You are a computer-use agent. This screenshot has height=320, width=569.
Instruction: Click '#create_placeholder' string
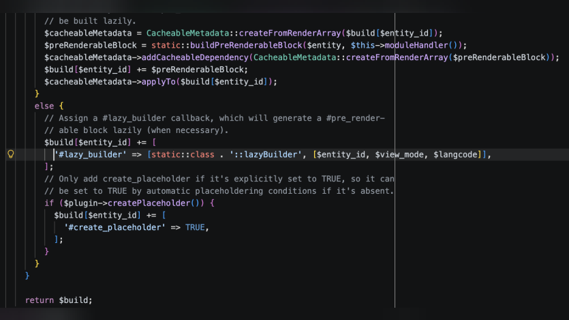tap(114, 227)
